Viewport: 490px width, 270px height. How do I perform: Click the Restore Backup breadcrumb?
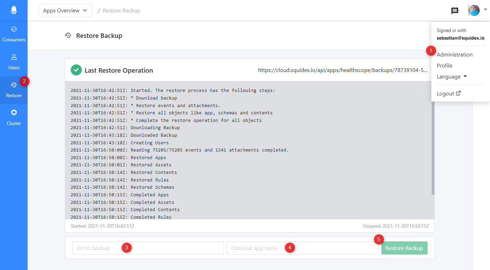tap(121, 11)
